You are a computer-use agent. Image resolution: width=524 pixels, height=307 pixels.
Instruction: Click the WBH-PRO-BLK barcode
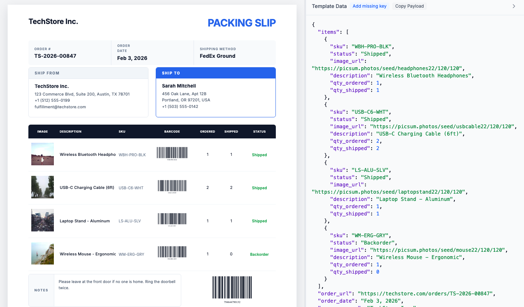click(172, 153)
